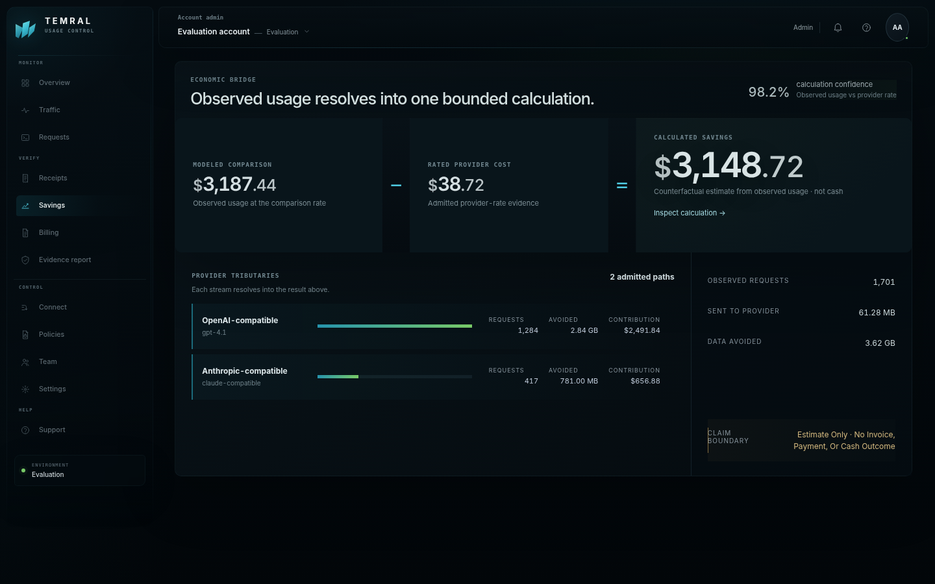Click the 417 requests value
Image resolution: width=935 pixels, height=584 pixels.
(531, 381)
